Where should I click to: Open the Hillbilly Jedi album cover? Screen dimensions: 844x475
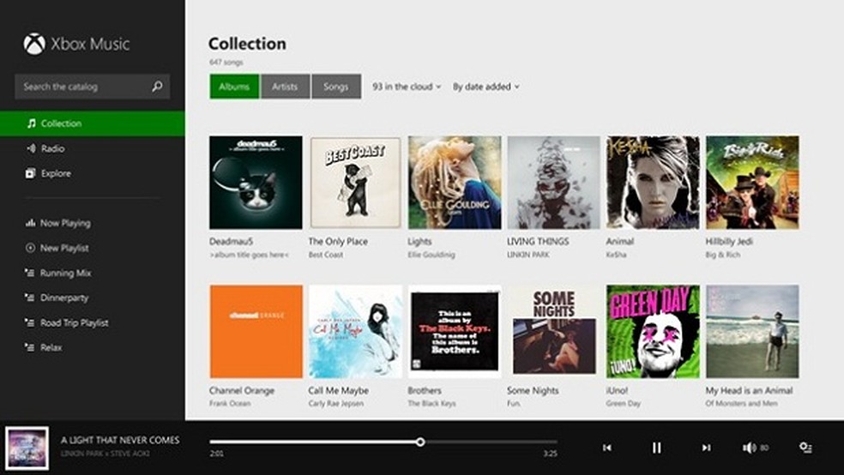[x=752, y=183]
